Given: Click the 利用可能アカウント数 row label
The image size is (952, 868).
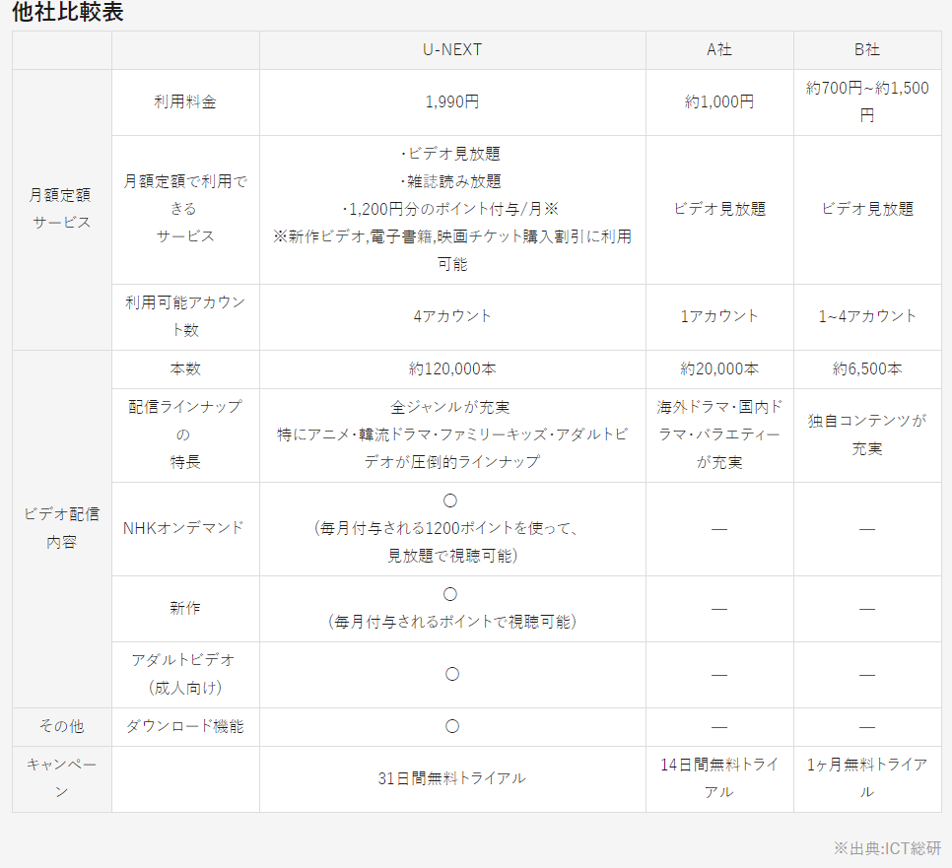Looking at the screenshot, I should click(x=185, y=317).
